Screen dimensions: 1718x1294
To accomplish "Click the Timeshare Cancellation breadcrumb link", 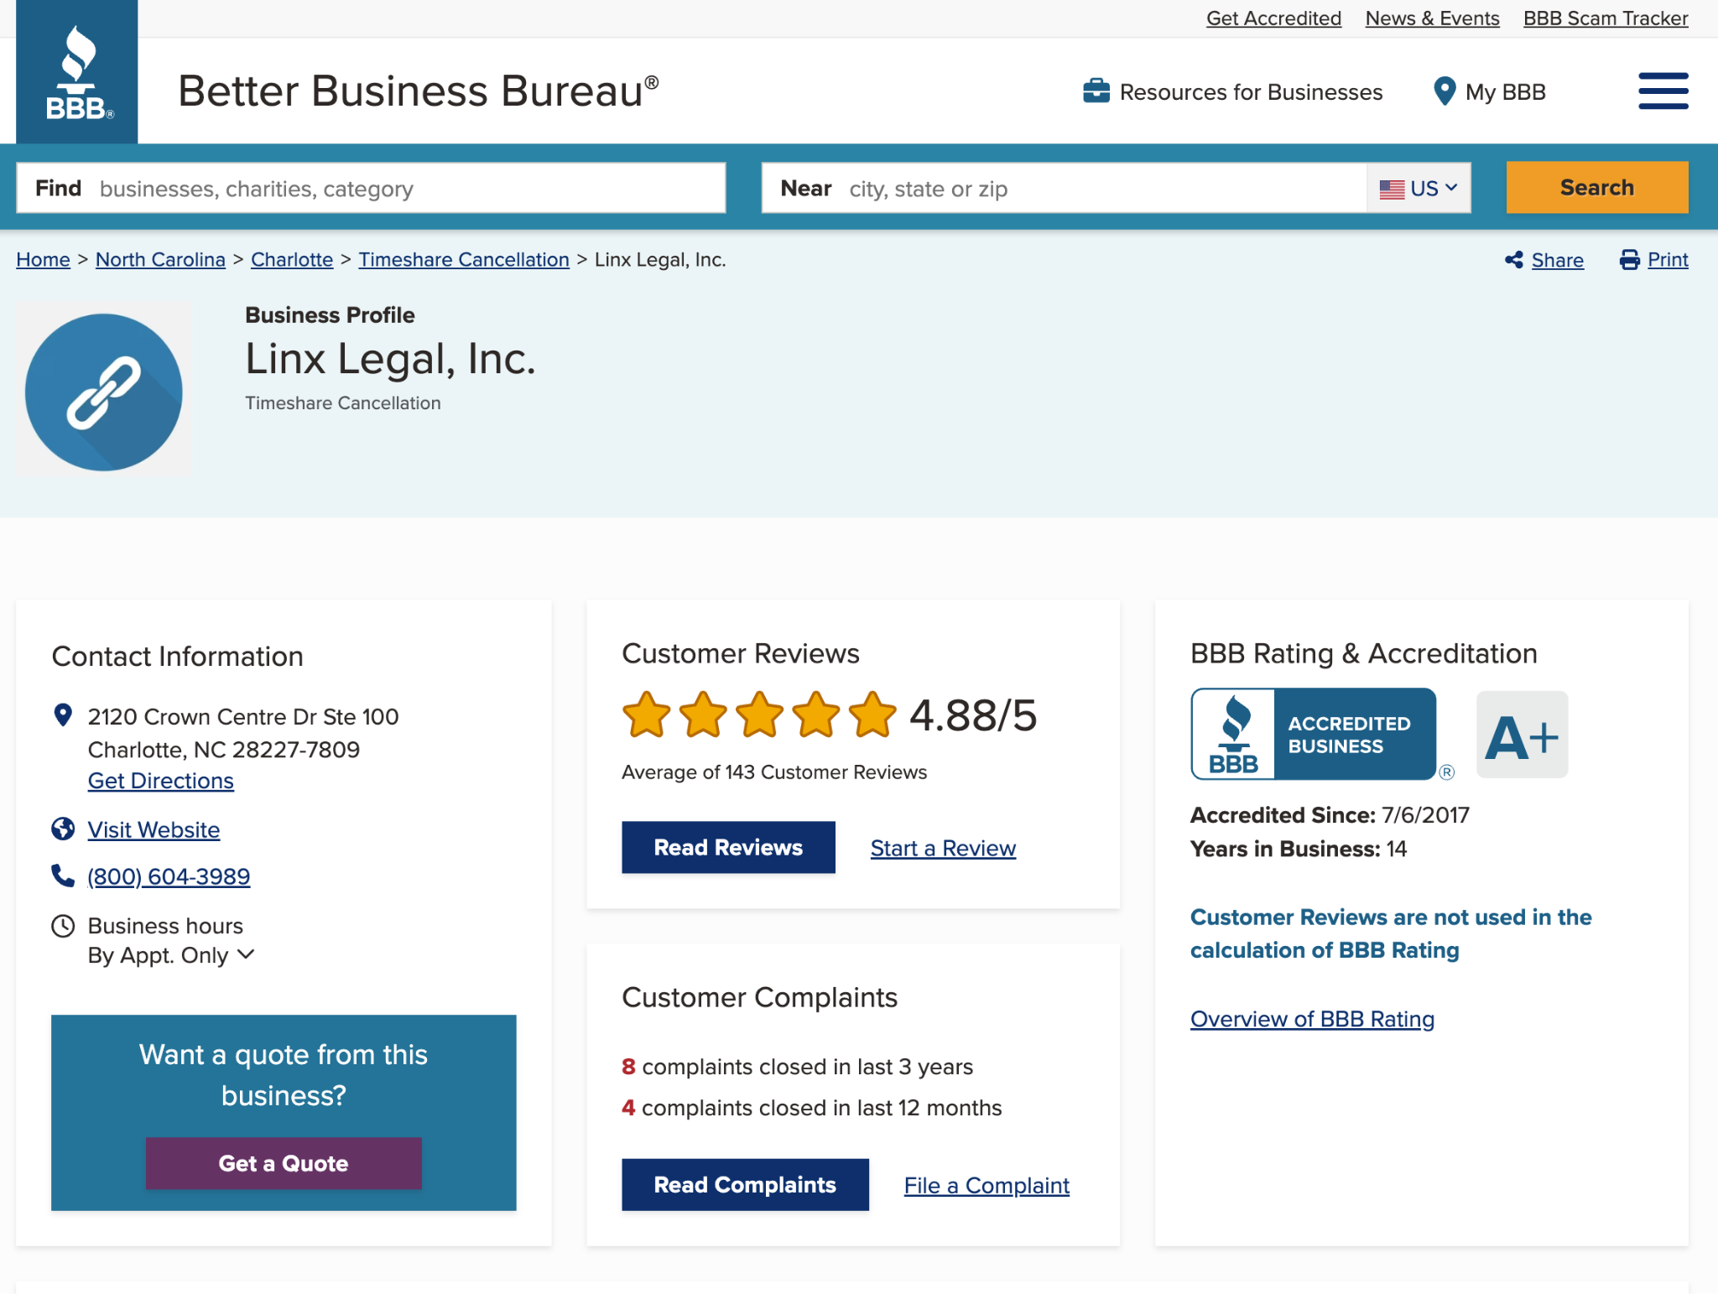I will (x=464, y=260).
